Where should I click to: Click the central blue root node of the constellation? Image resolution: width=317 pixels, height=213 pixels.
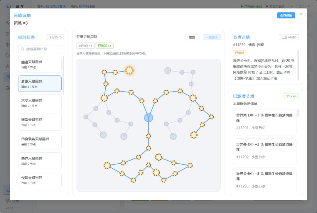coord(149,118)
